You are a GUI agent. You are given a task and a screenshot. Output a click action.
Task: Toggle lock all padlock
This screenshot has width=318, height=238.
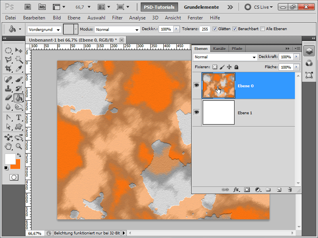(x=236, y=67)
